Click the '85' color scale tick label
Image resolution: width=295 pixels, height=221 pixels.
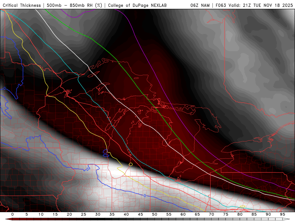pyautogui.click(x=254, y=214)
